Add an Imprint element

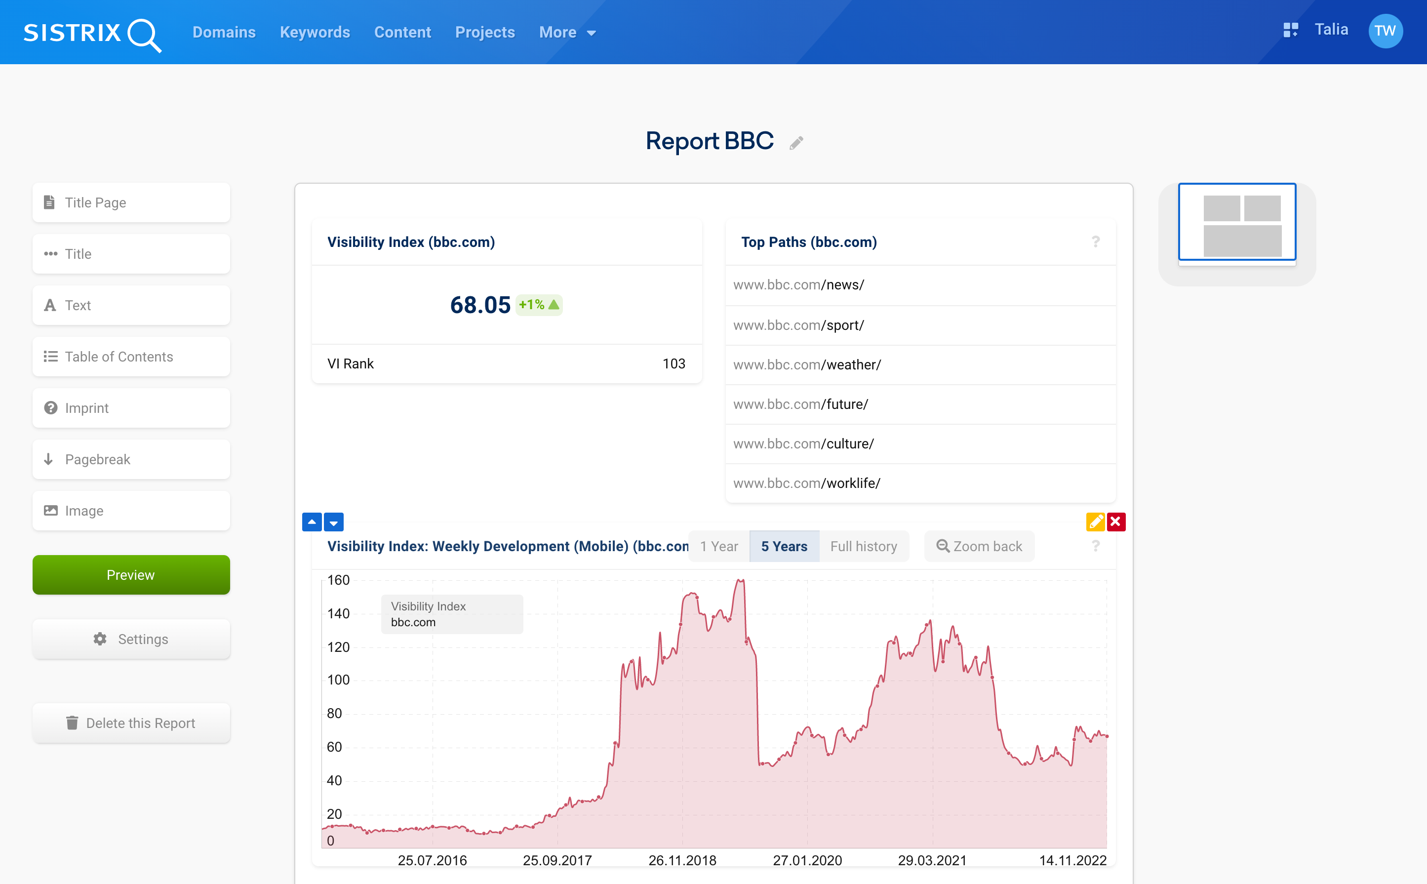131,408
